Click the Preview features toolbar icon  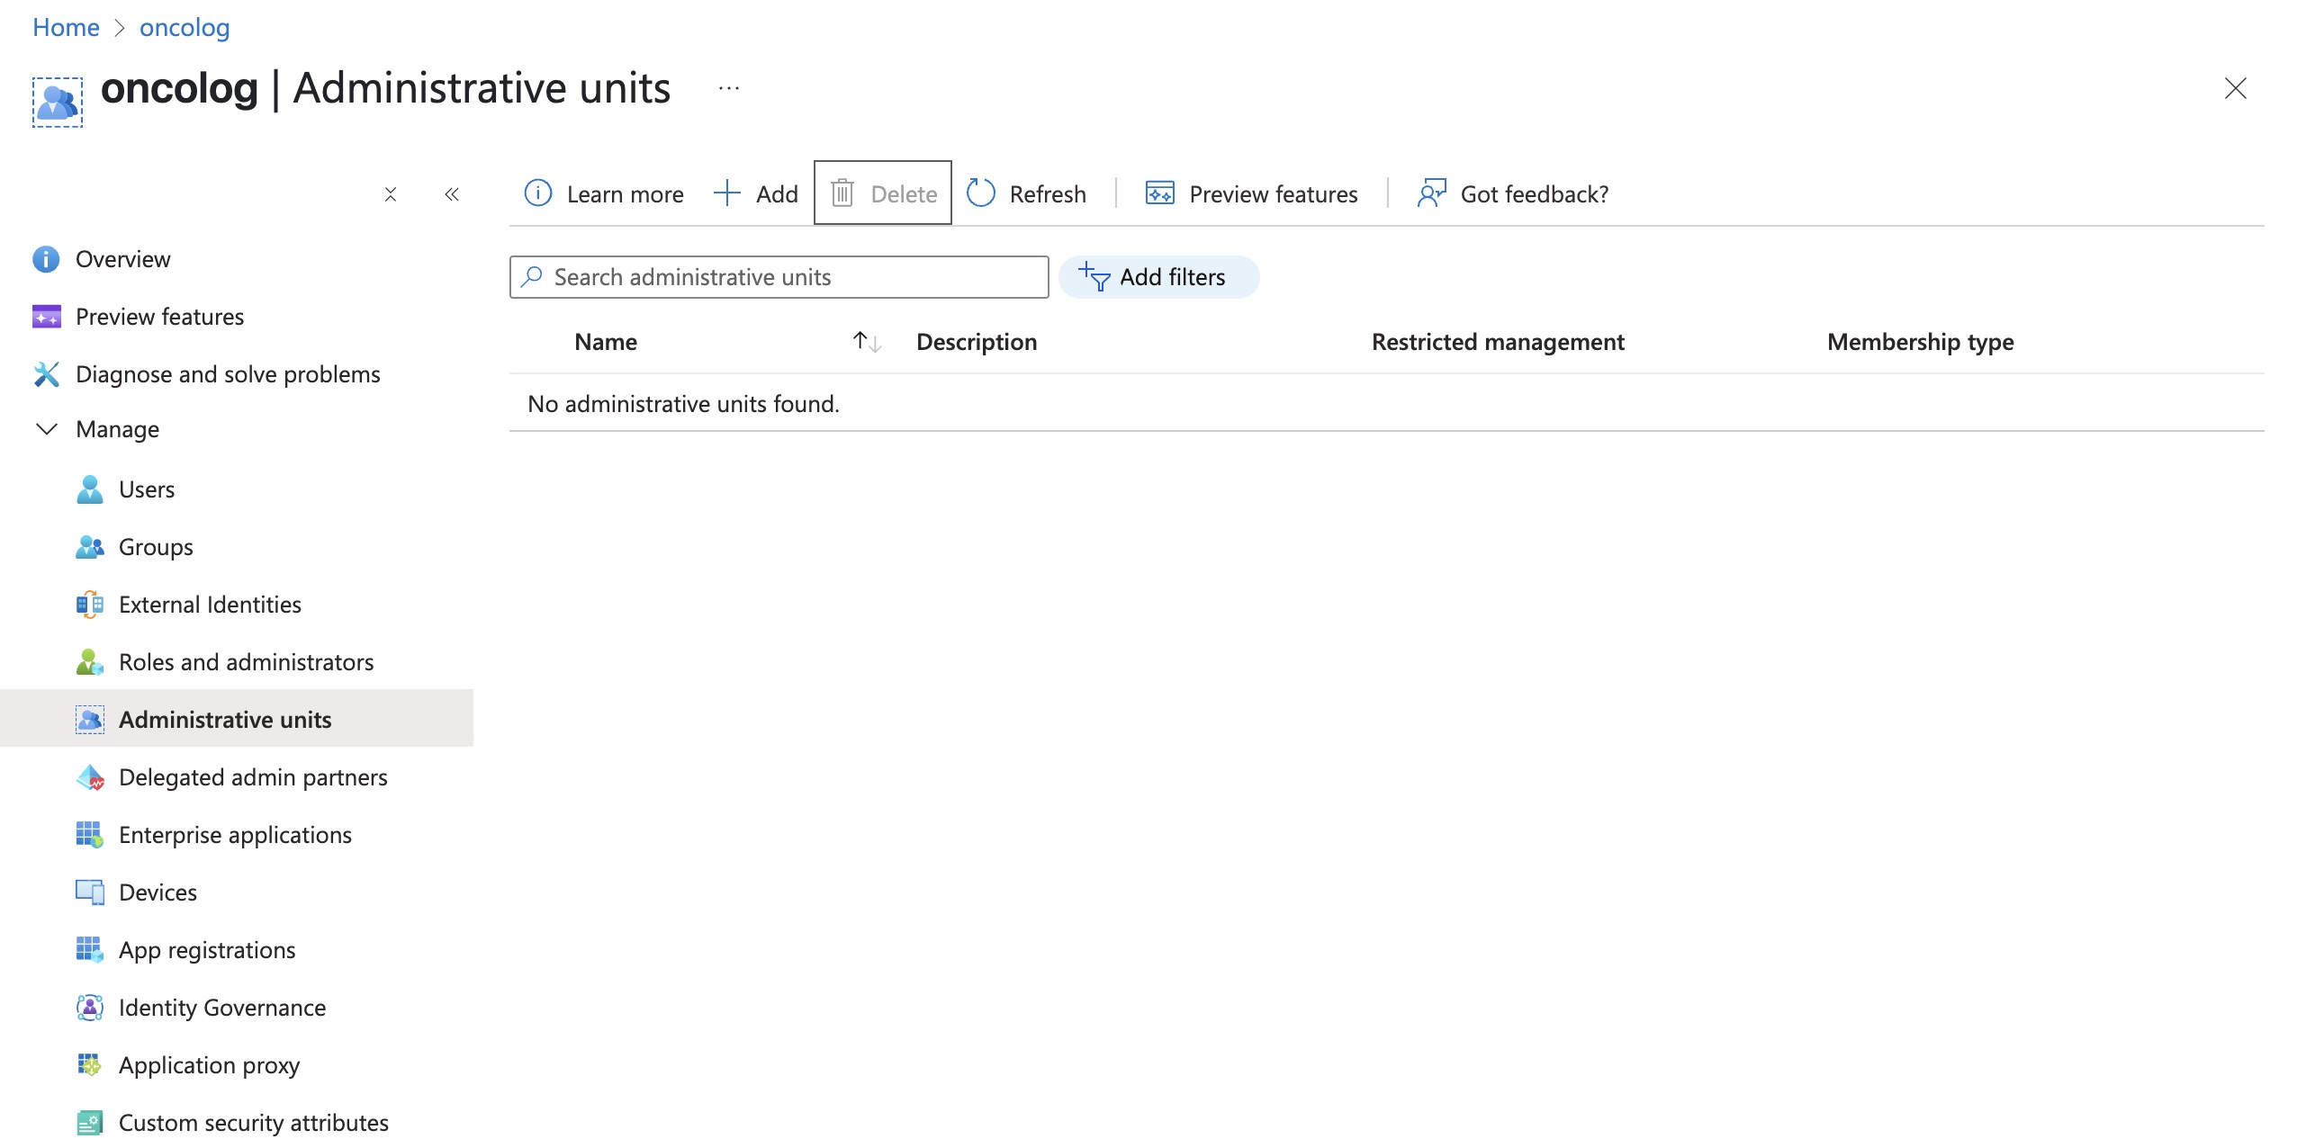1159,193
